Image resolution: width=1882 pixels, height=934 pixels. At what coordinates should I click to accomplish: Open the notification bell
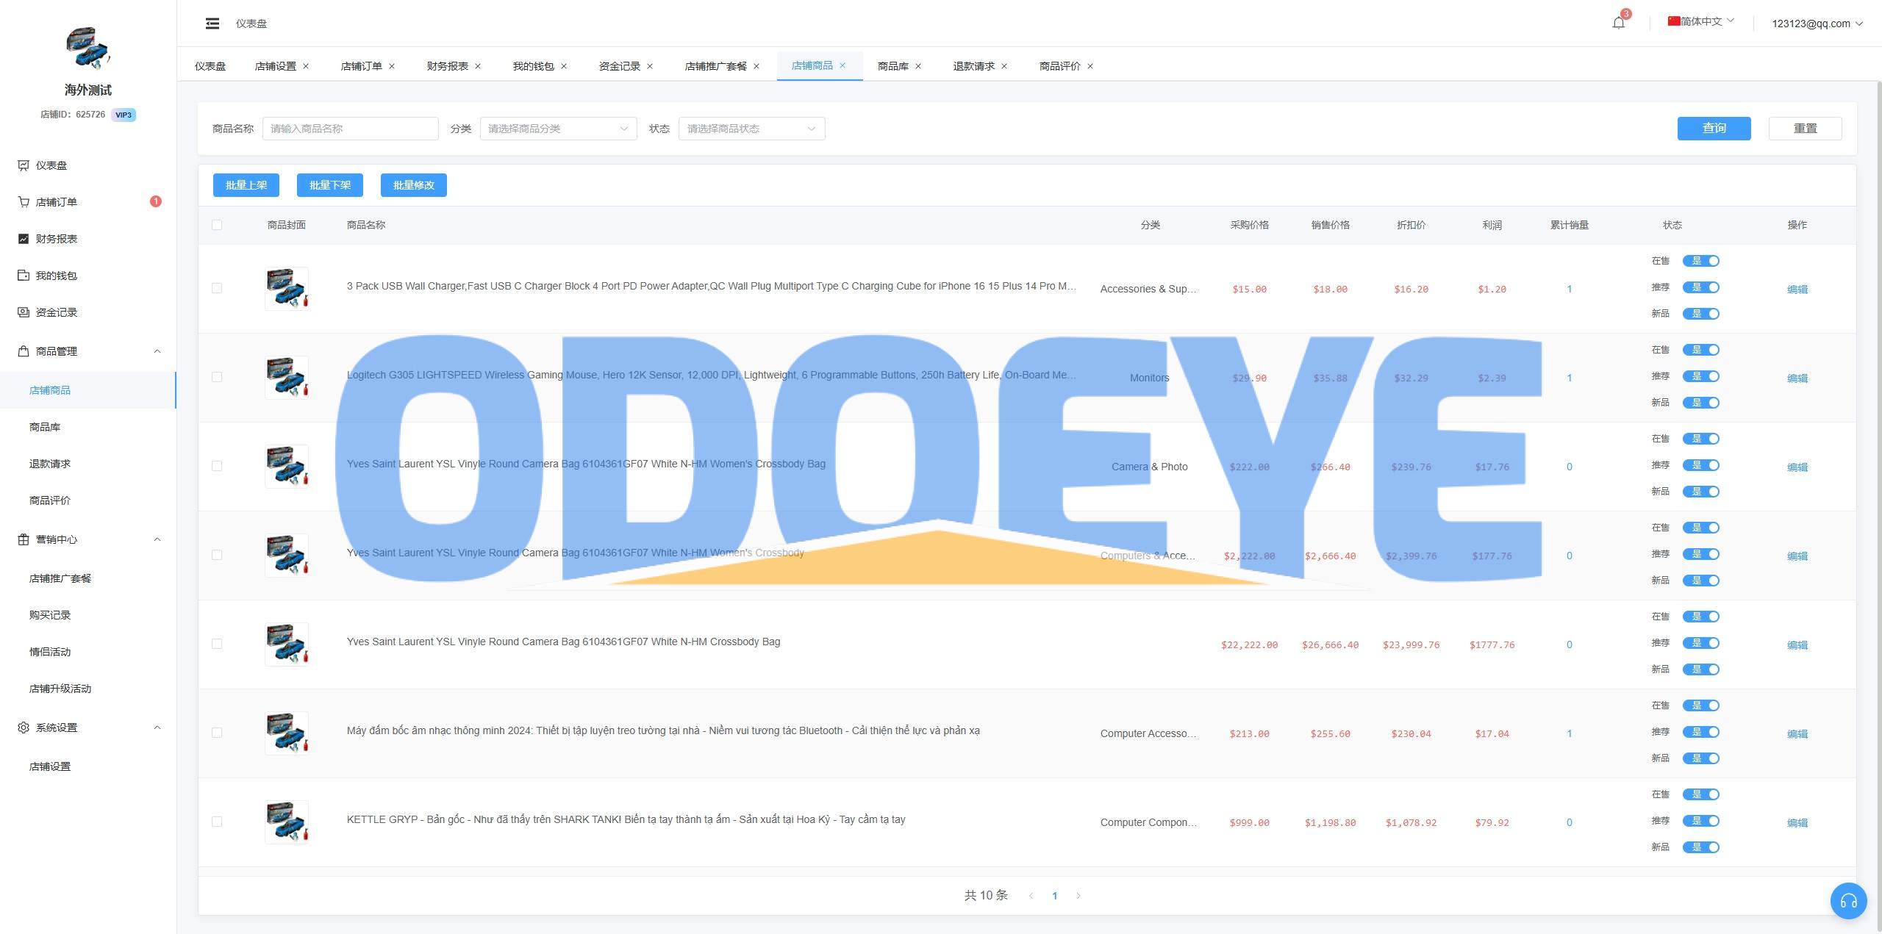click(x=1618, y=23)
